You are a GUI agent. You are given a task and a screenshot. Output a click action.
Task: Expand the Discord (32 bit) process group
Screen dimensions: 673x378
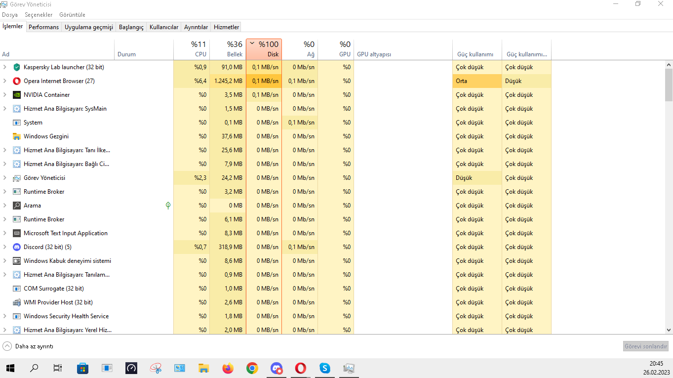coord(5,247)
